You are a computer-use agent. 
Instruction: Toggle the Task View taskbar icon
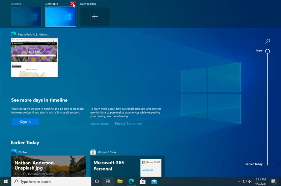(108, 181)
